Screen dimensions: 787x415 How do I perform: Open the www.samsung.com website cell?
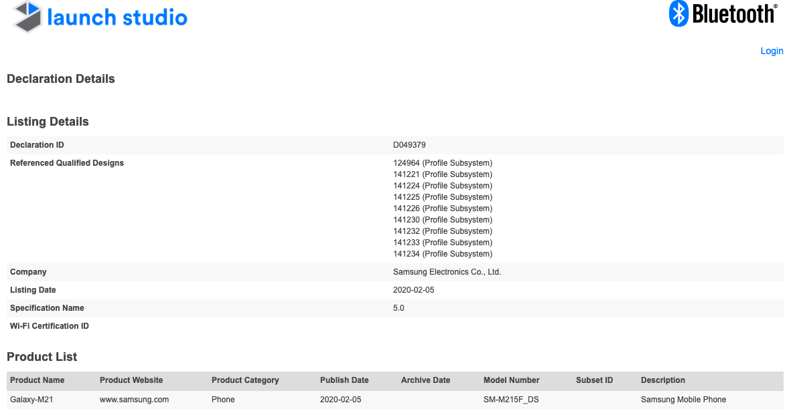coord(134,400)
